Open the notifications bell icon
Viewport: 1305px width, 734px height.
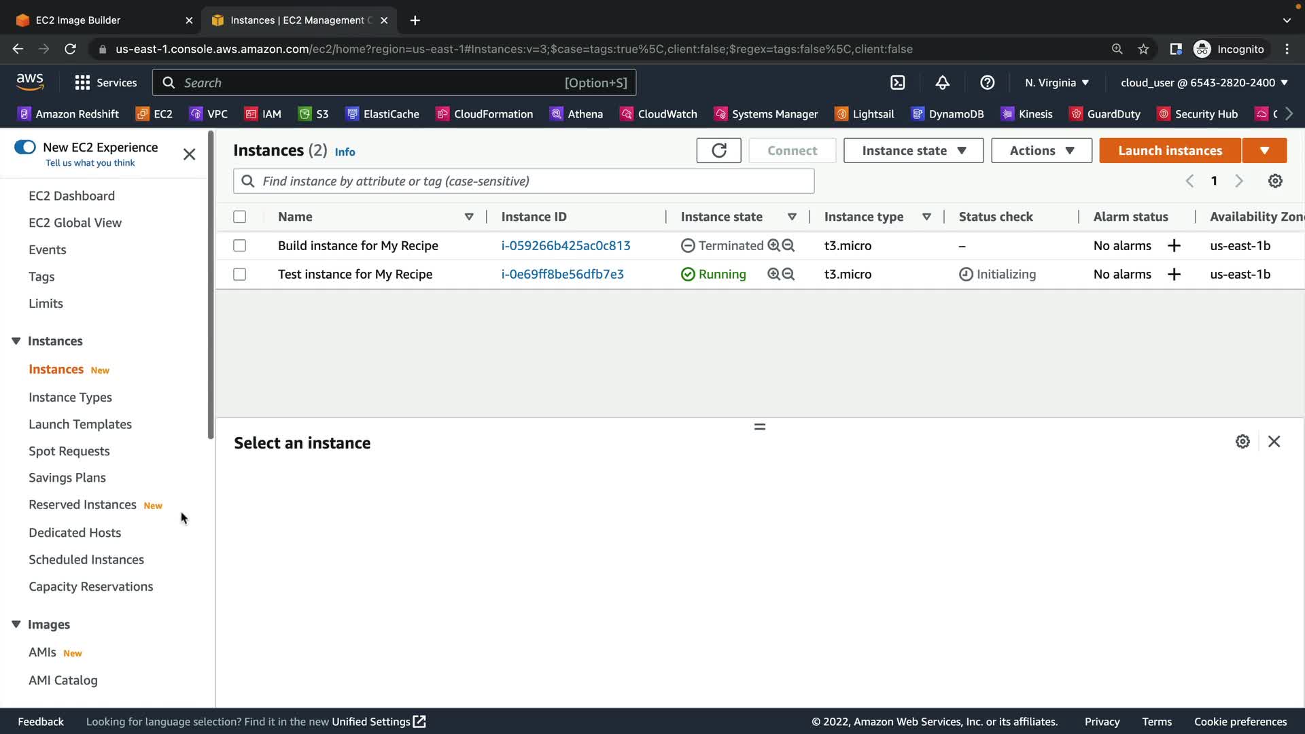[x=942, y=83]
